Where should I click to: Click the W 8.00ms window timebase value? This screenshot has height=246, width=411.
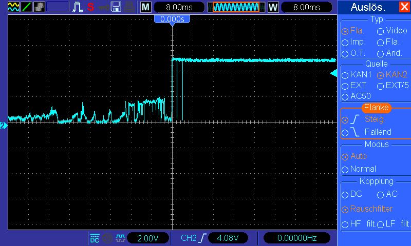tap(306, 7)
